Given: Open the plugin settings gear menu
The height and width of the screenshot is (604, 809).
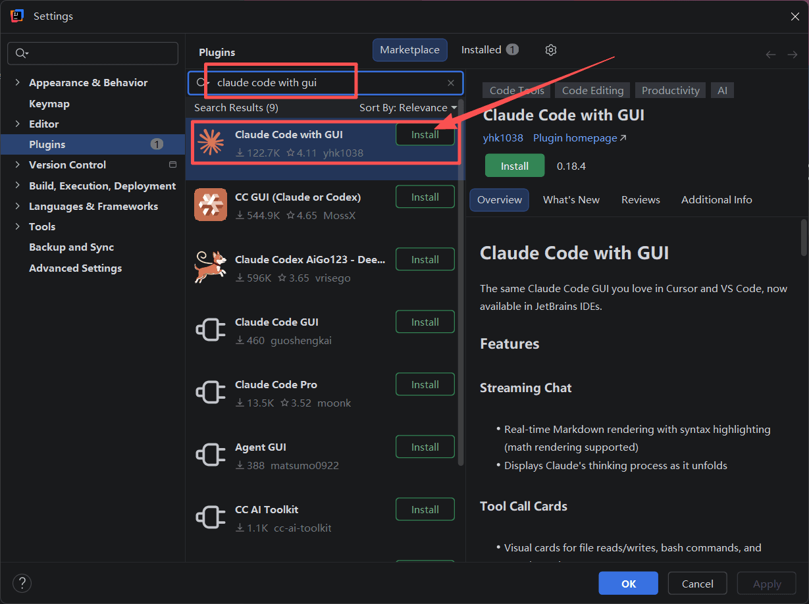Looking at the screenshot, I should point(551,50).
